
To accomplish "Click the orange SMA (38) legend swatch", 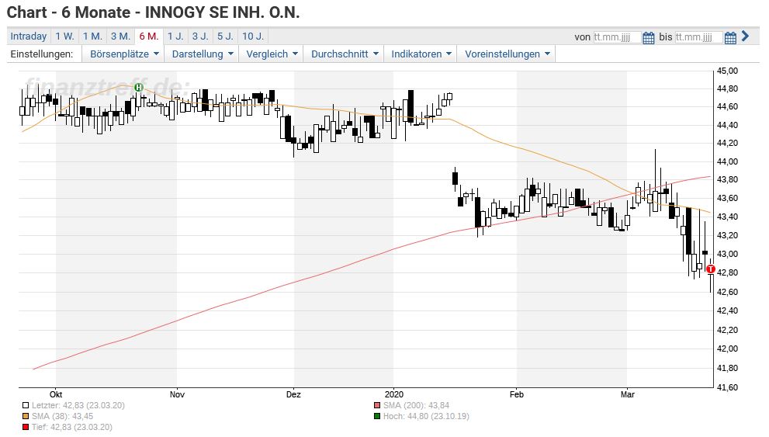I will [26, 416].
